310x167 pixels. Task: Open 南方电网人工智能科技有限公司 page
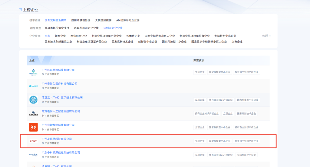[x=61, y=111]
